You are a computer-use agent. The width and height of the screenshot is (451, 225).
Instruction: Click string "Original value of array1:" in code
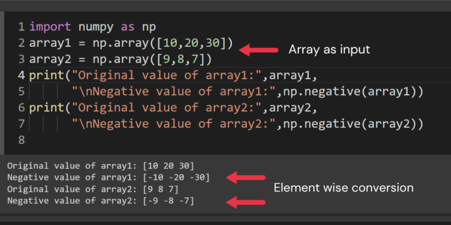[x=166, y=75]
